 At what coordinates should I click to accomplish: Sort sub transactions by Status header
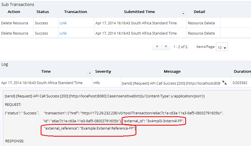coord(42,12)
